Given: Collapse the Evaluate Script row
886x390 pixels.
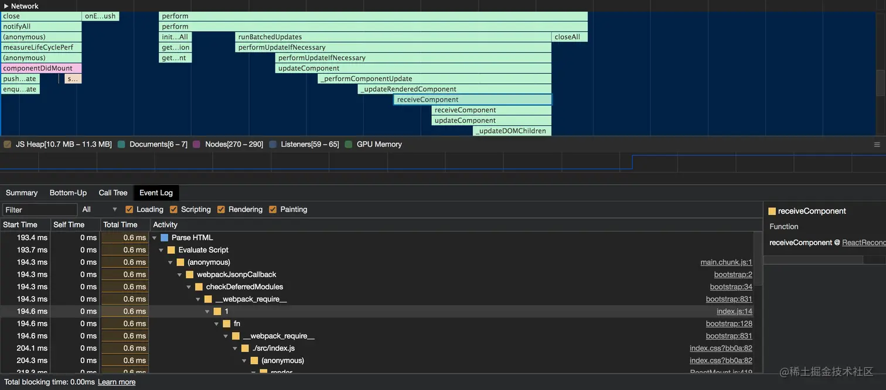Looking at the screenshot, I should tap(162, 250).
